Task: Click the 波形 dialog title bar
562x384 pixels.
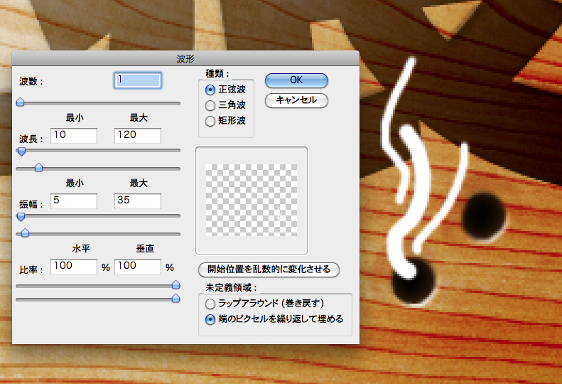Action: click(185, 58)
